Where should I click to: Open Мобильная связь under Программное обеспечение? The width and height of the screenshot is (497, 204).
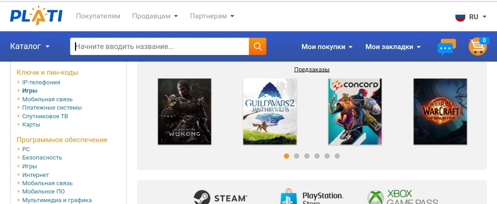point(47,183)
